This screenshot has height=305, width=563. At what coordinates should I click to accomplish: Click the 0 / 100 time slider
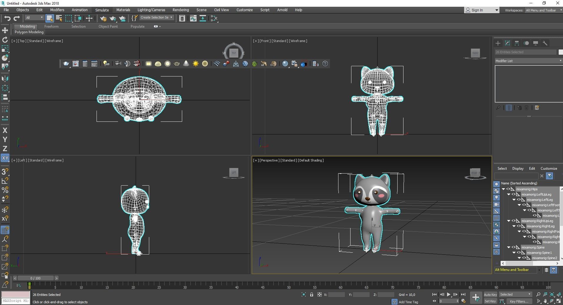36,278
